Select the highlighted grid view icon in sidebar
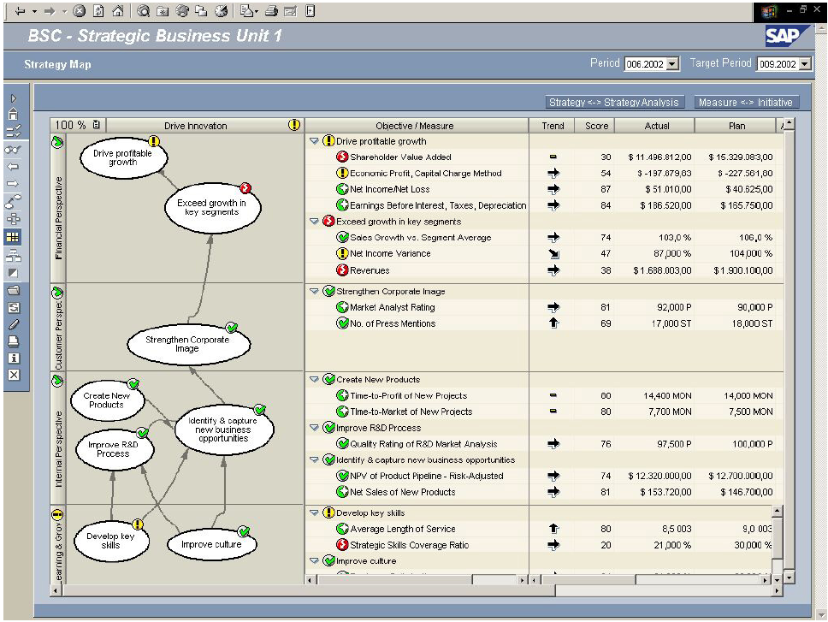This screenshot has width=828, height=622. pyautogui.click(x=13, y=237)
